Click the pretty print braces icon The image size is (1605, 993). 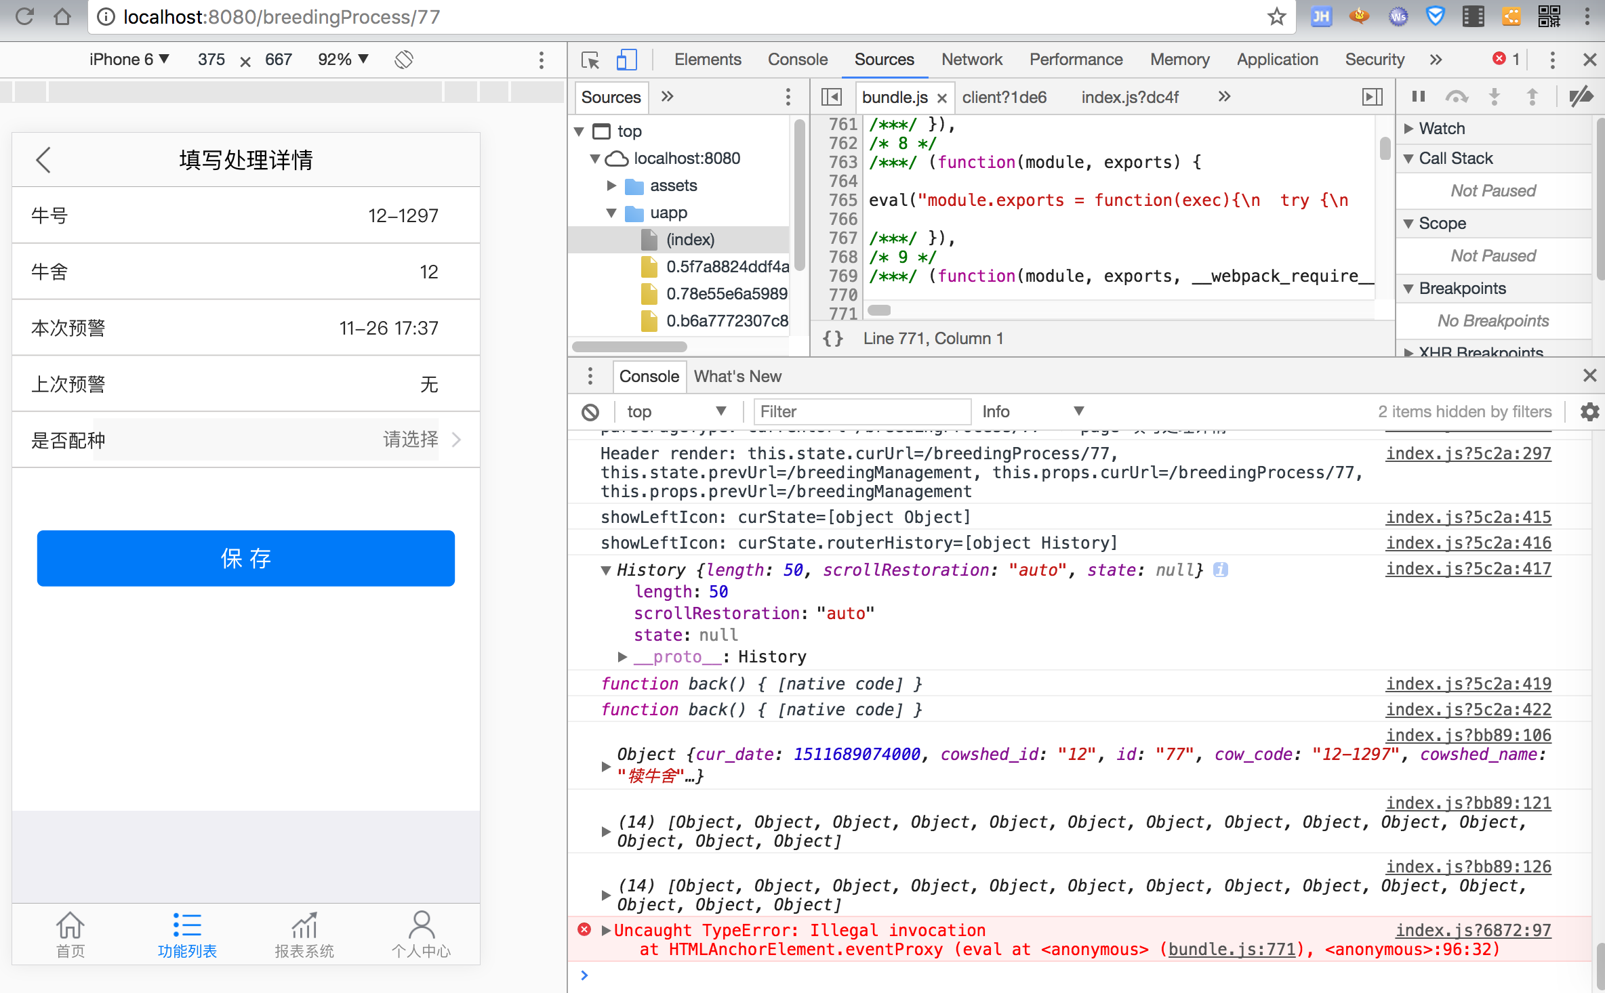tap(833, 338)
